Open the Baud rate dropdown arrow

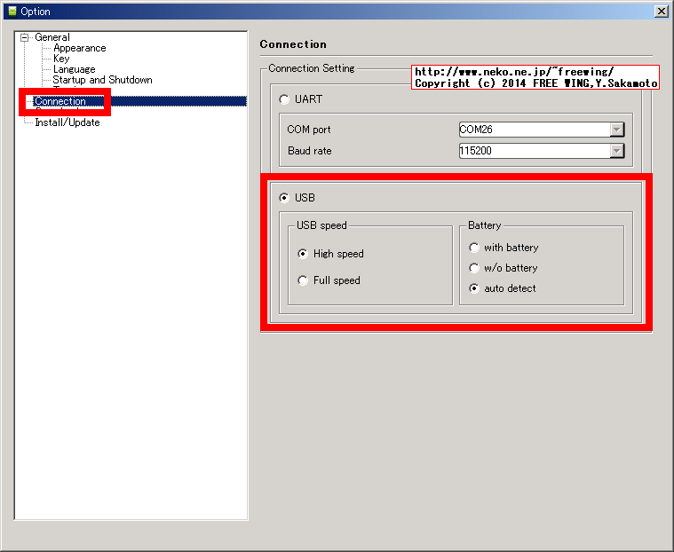(617, 151)
